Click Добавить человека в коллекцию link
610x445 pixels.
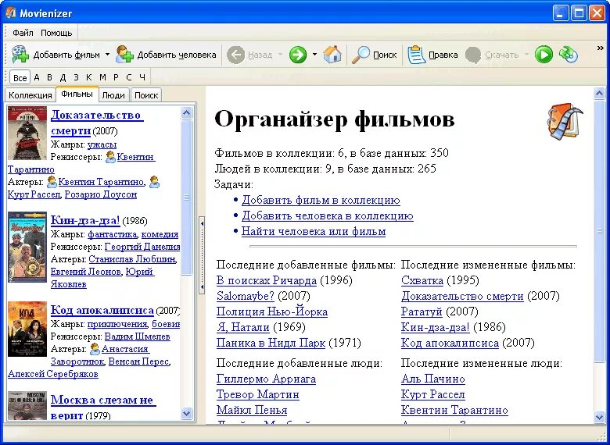pos(328,215)
